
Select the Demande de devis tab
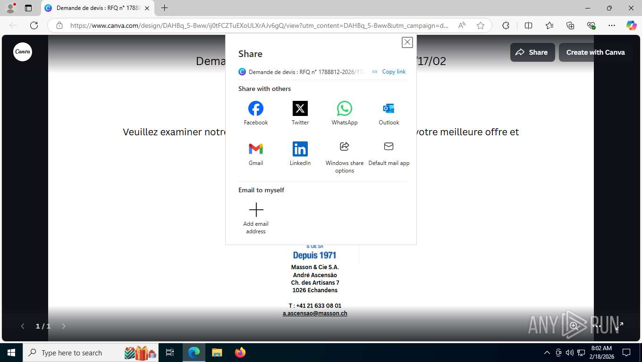point(97,8)
